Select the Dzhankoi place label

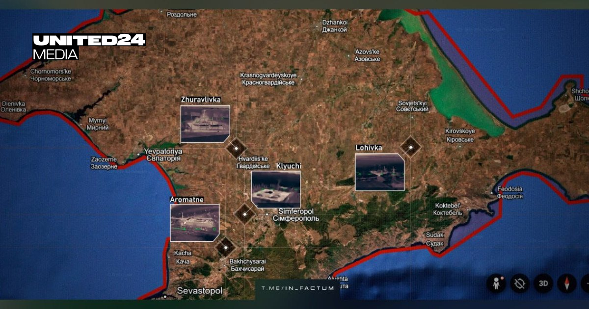click(x=335, y=26)
